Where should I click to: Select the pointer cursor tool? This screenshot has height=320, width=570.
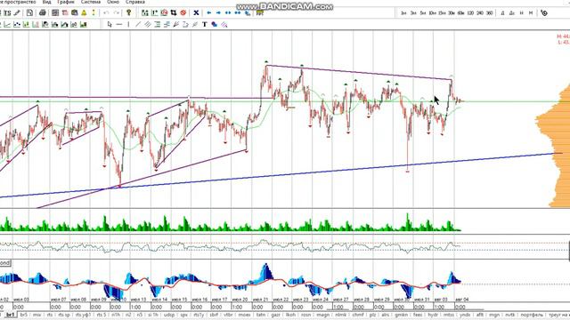pyautogui.click(x=110, y=24)
